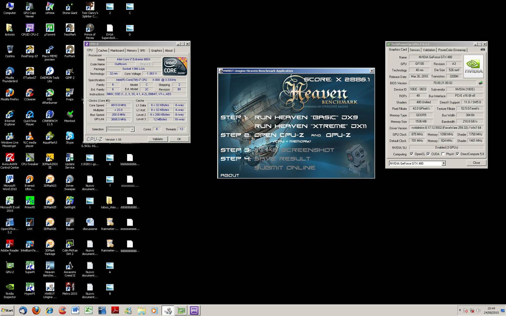Switch to the Mainboard tab in CPU-Z
Image resolution: width=506 pixels, height=316 pixels.
pos(117,51)
